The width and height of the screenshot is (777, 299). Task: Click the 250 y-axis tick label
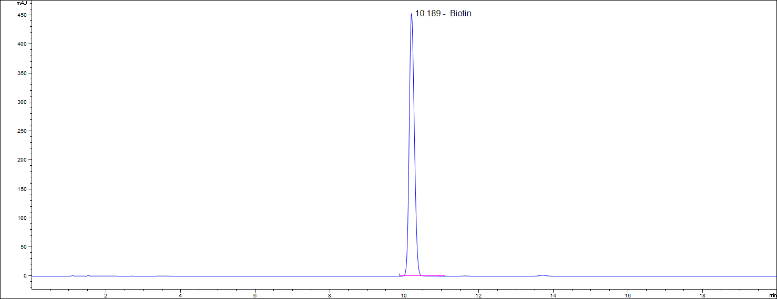click(22, 131)
